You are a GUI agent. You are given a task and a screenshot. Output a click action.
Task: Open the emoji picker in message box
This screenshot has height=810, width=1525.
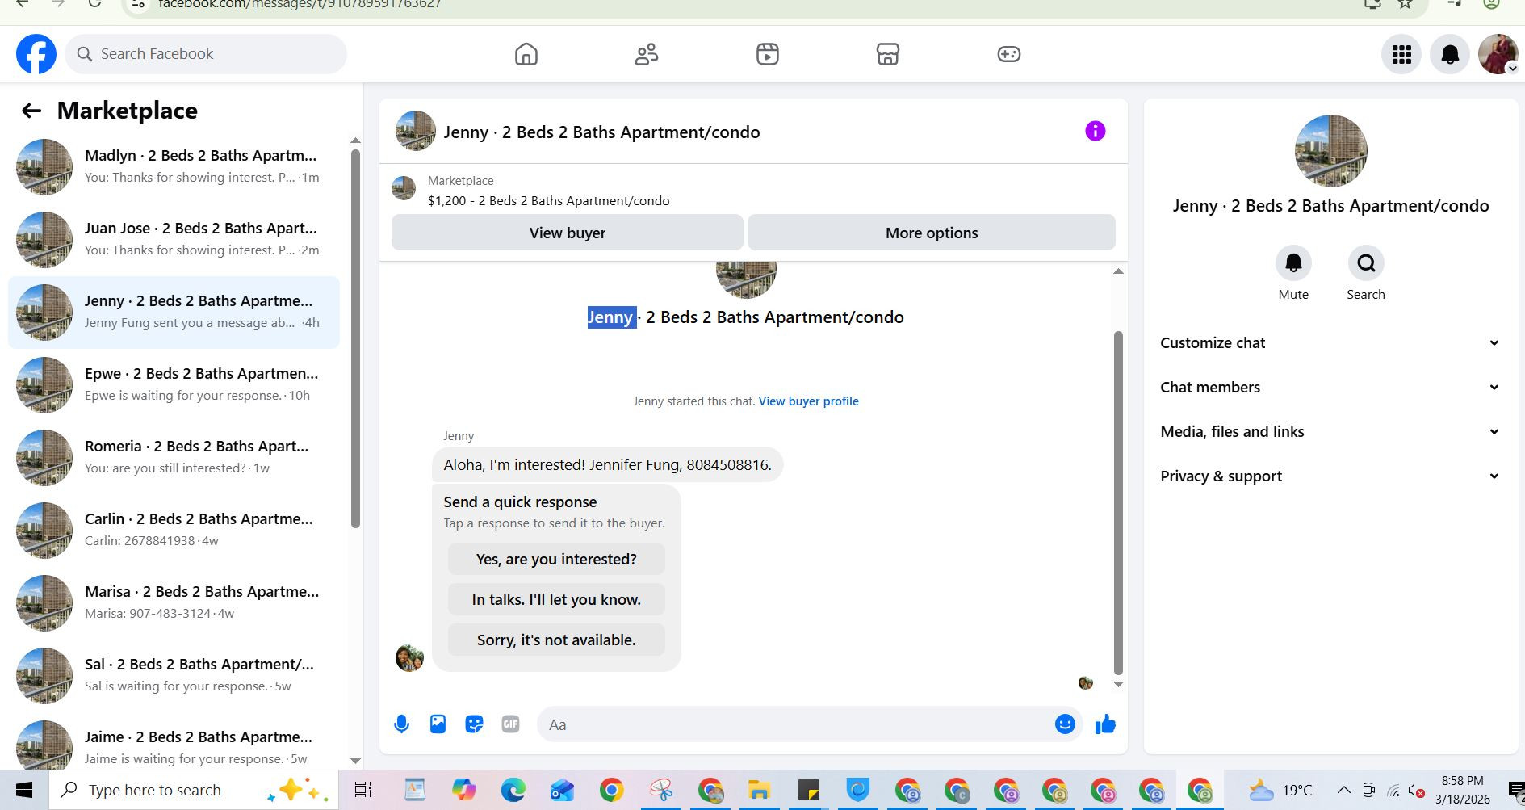tap(1065, 724)
